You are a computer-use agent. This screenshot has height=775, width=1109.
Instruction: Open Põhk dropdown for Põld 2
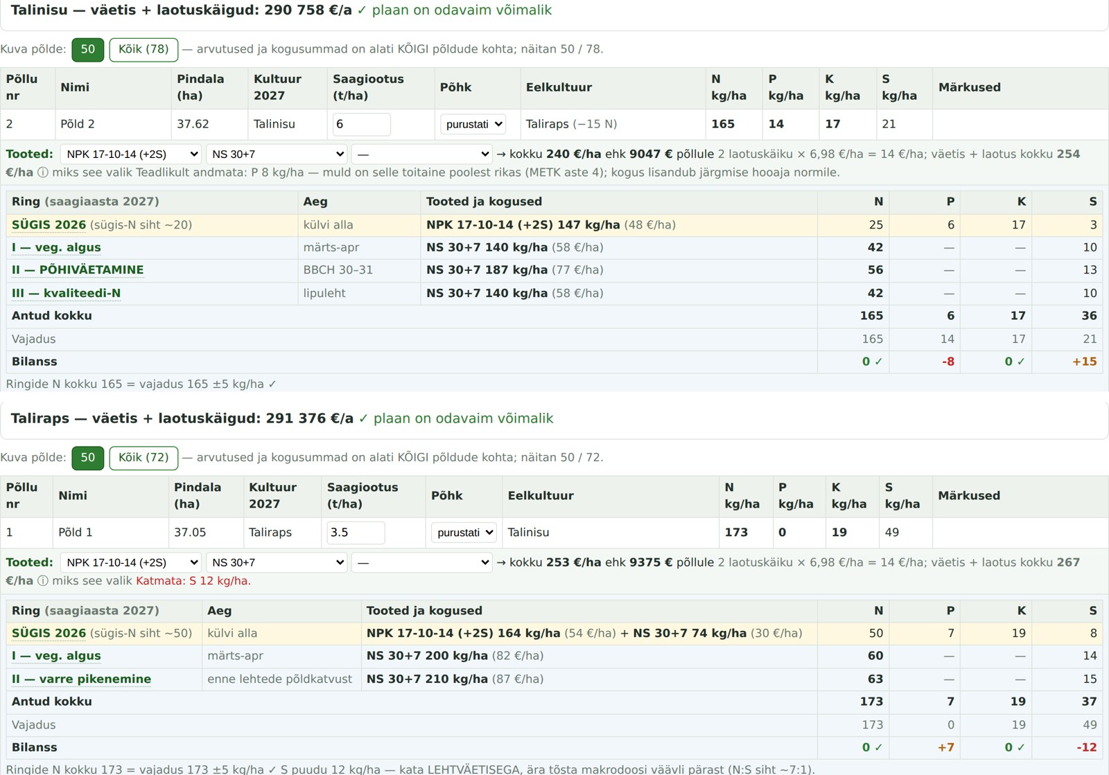click(473, 125)
